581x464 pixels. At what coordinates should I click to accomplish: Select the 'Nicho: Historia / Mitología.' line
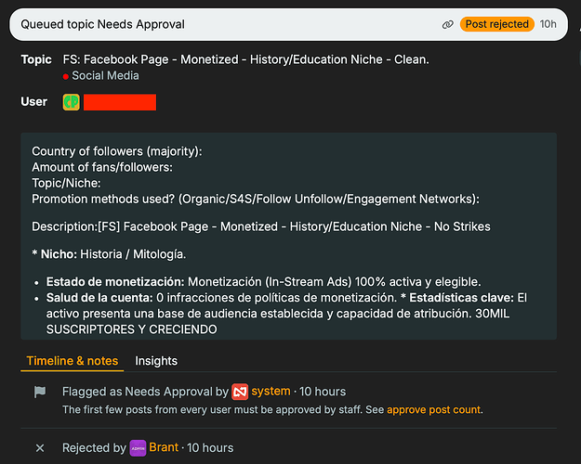[109, 254]
